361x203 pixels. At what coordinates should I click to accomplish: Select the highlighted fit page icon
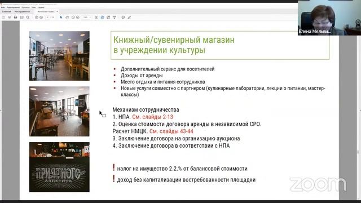tap(102, 17)
